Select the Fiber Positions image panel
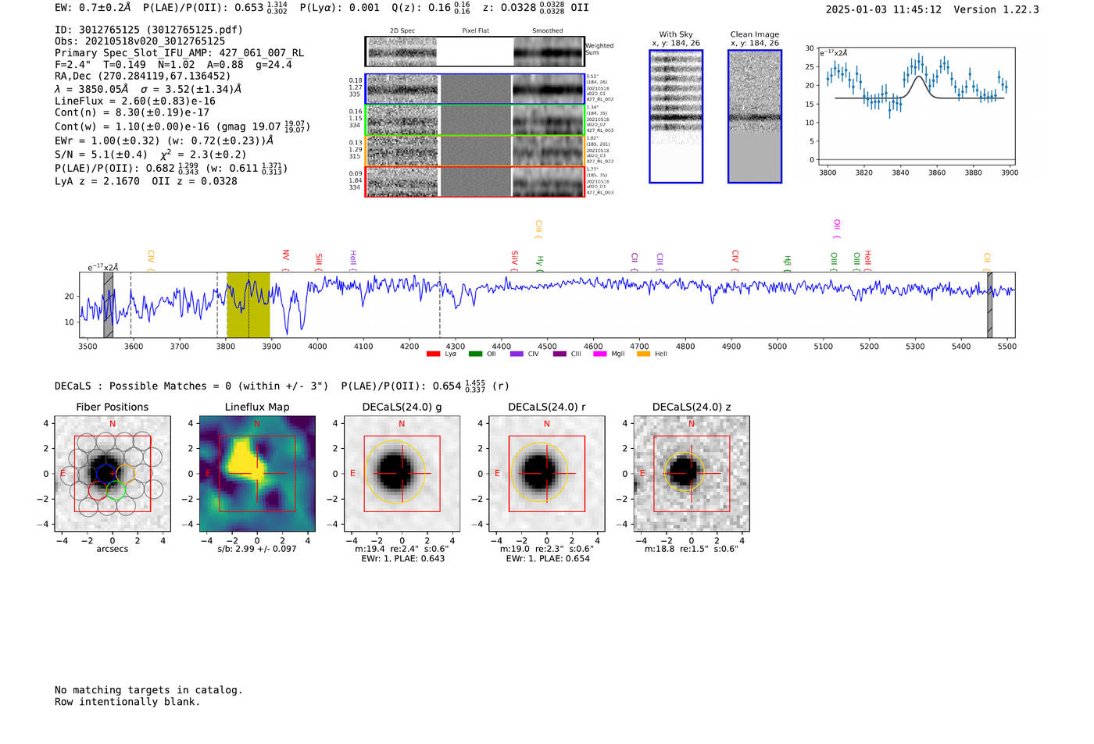1094x744 pixels. [x=113, y=473]
